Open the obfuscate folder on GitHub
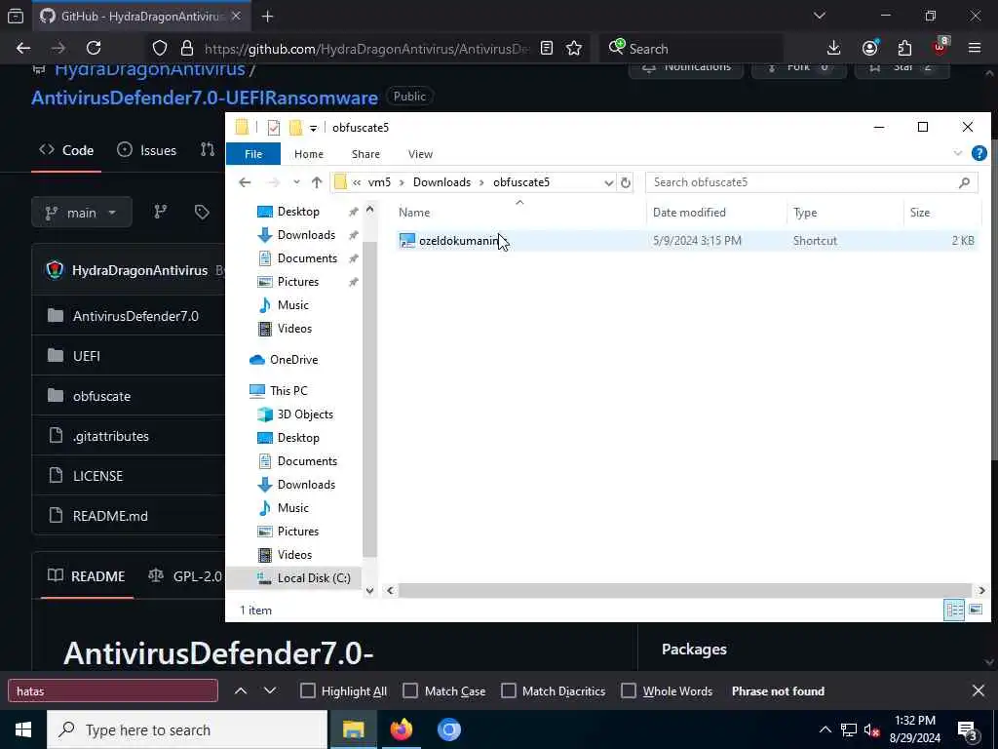 click(x=101, y=396)
